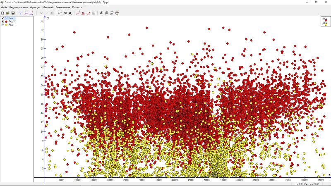This screenshot has width=331, height=186.
Task: Click the y-axis label
Action: pyautogui.click(x=48, y=18)
